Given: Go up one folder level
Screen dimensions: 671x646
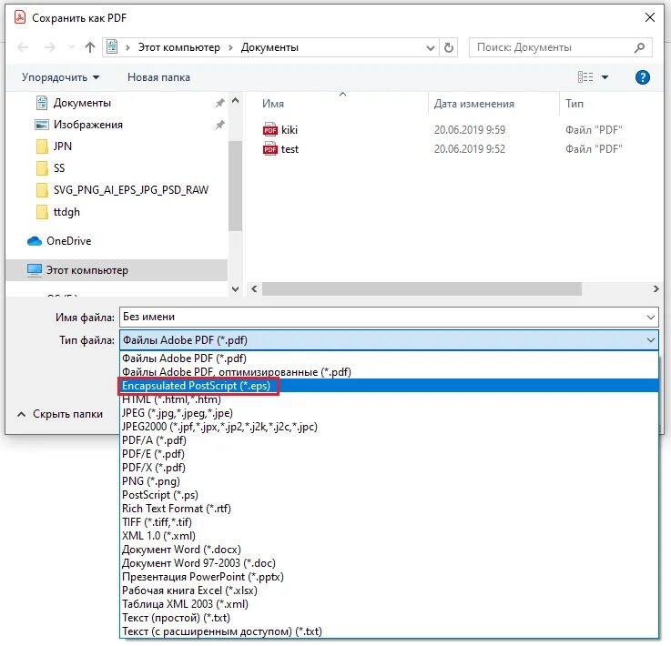Looking at the screenshot, I should tap(90, 47).
